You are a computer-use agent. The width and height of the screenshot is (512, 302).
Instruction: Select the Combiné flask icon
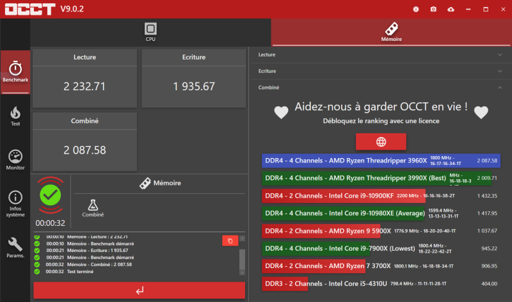pos(93,209)
